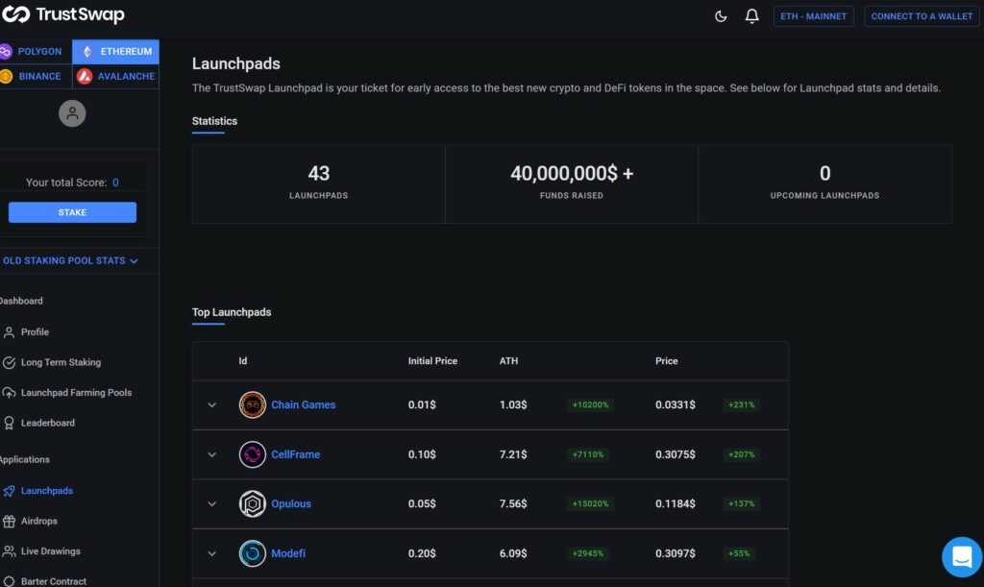
Task: Expand the Chain Games row
Action: [212, 404]
